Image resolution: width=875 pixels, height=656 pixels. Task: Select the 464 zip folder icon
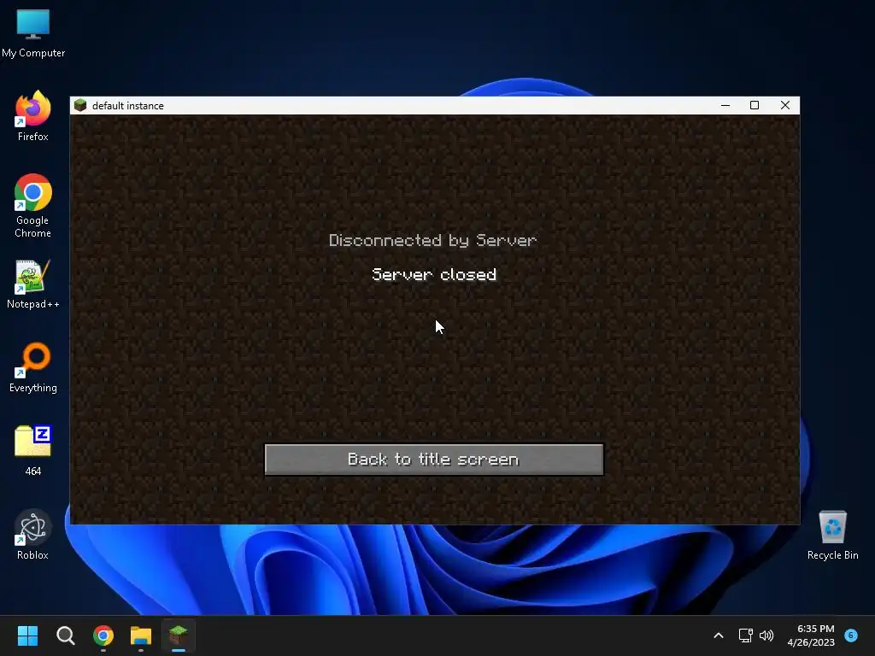click(x=33, y=451)
